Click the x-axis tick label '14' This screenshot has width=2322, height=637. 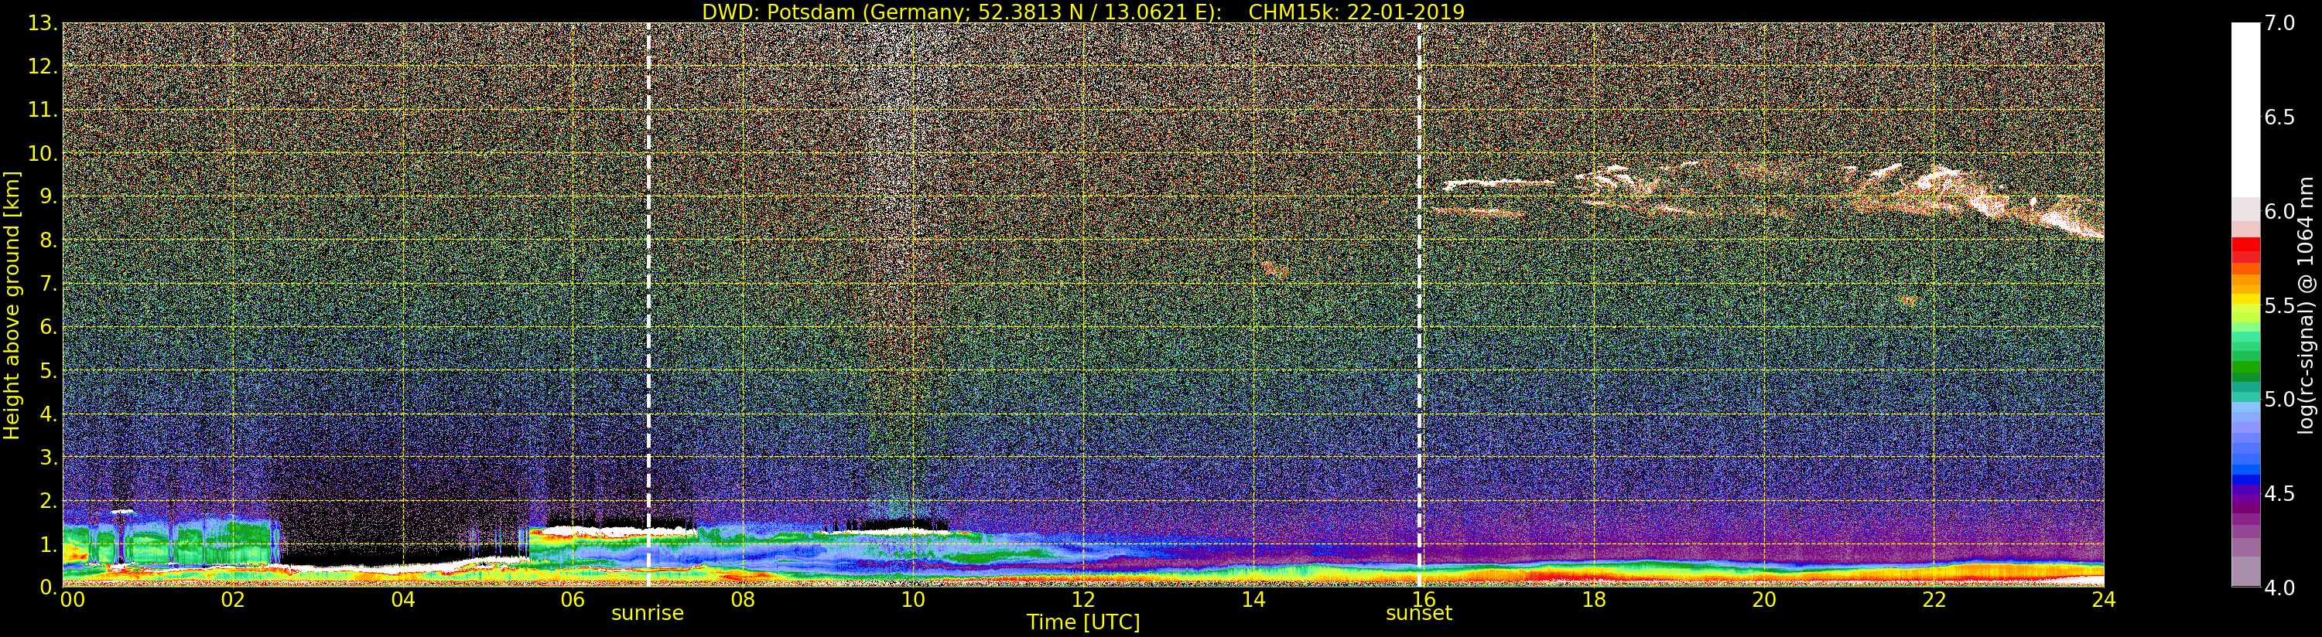tap(1253, 599)
